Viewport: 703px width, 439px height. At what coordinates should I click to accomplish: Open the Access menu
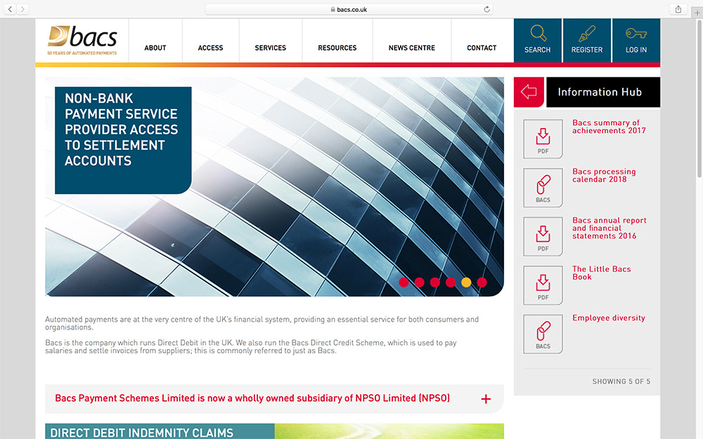point(210,48)
